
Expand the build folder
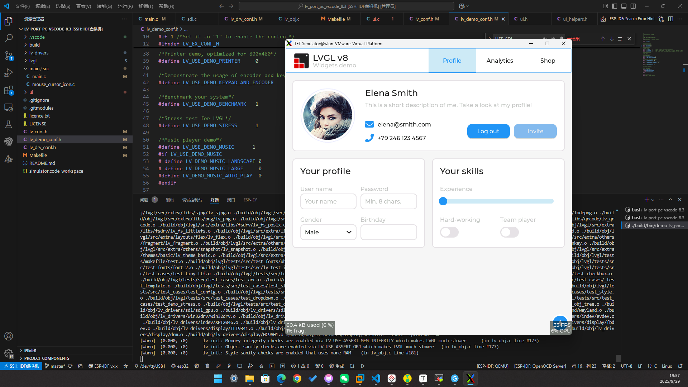[x=34, y=45]
